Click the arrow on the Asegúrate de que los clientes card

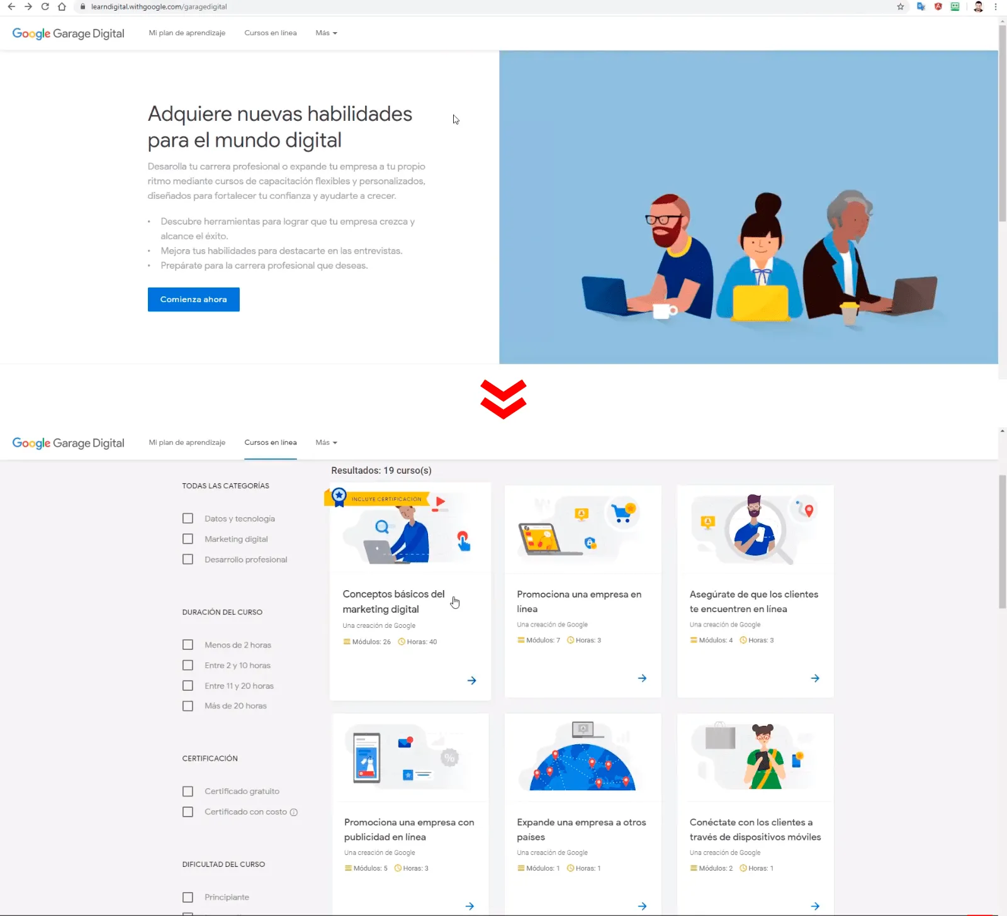815,678
